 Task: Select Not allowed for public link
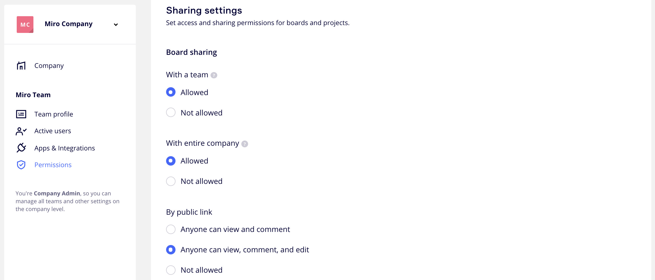[x=171, y=270]
